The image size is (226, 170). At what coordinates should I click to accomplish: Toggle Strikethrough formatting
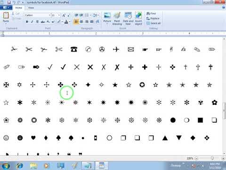point(43,22)
